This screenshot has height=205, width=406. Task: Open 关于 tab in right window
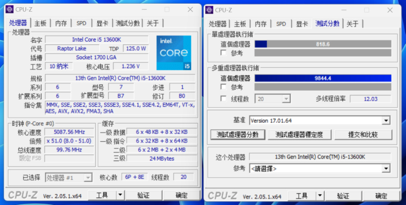(x=352, y=24)
